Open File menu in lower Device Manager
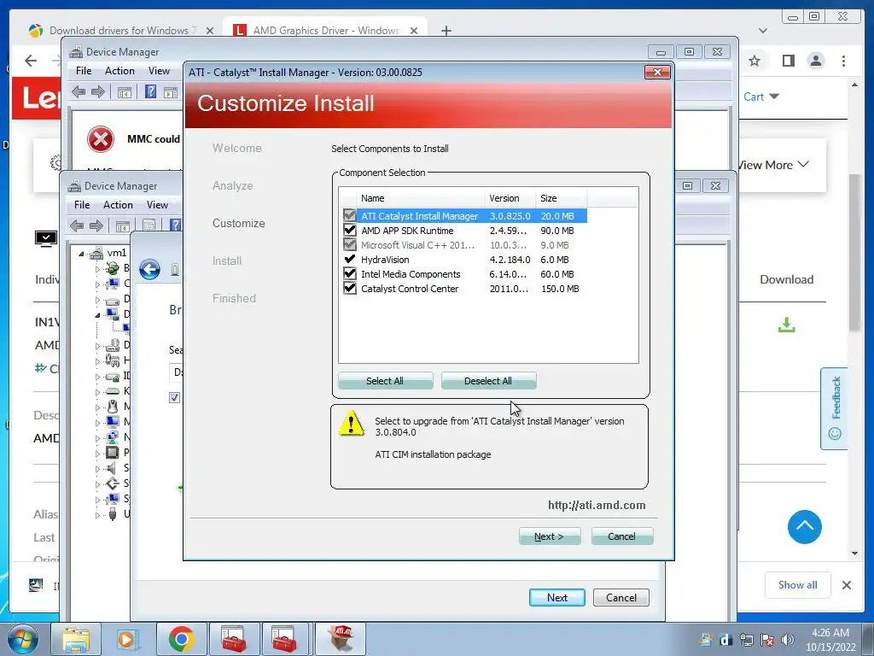 pyautogui.click(x=82, y=205)
